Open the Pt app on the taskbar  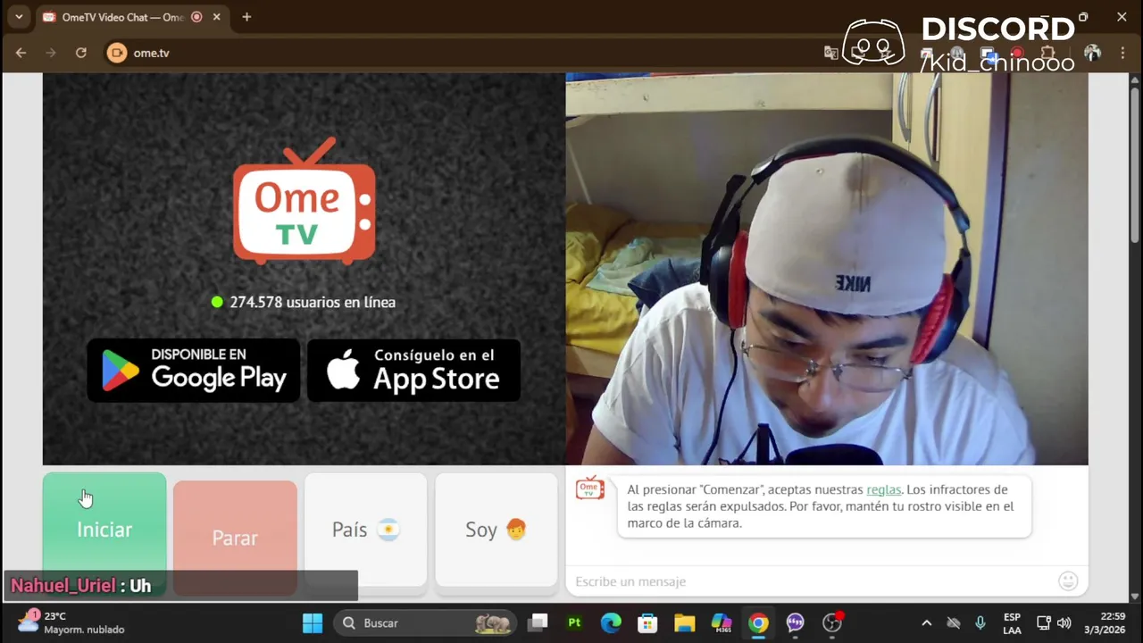pyautogui.click(x=574, y=622)
